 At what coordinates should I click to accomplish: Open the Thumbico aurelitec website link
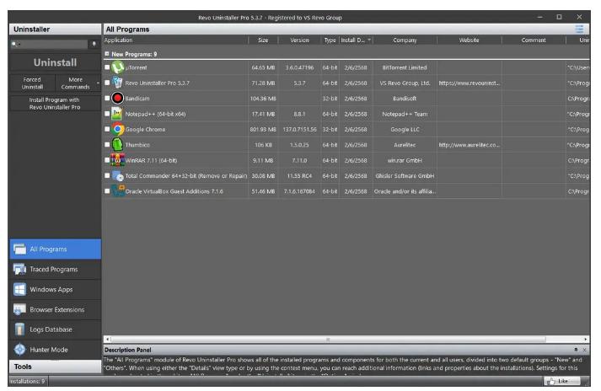coord(470,145)
